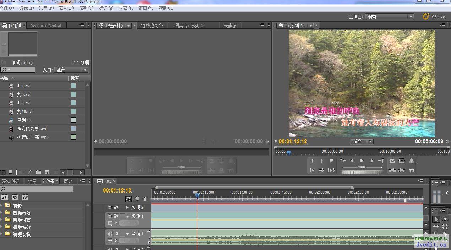Toggle 视频 1 track output eye
The height and width of the screenshot is (250, 451).
click(x=110, y=216)
